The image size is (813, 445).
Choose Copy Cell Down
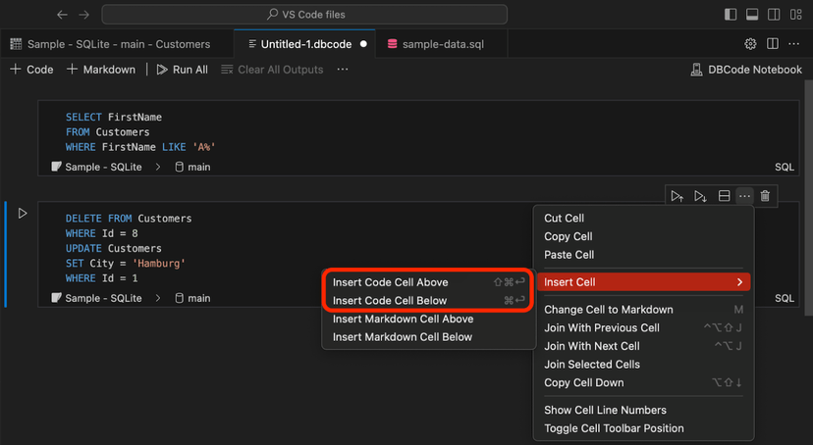click(x=643, y=382)
